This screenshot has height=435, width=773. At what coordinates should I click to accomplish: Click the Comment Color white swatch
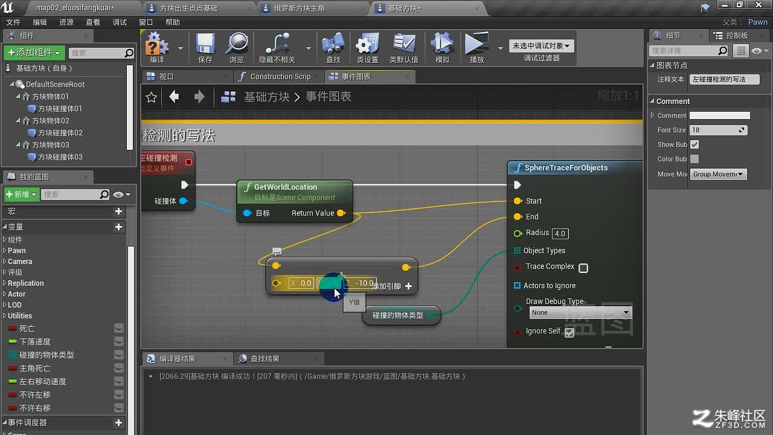point(720,115)
